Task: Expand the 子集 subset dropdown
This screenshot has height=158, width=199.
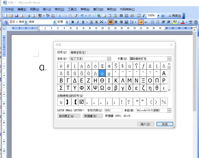Action: 169,59
